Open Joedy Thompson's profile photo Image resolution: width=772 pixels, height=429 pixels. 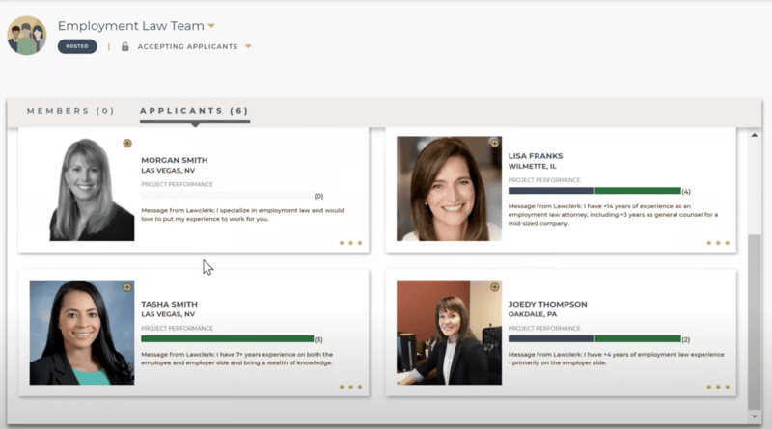click(449, 333)
